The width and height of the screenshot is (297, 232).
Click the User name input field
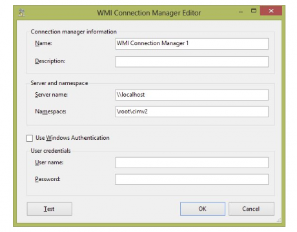tap(192, 162)
